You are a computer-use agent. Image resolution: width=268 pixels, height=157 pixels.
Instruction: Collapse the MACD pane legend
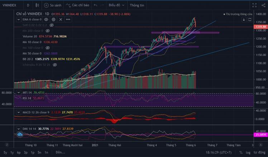pyautogui.click(x=19, y=112)
